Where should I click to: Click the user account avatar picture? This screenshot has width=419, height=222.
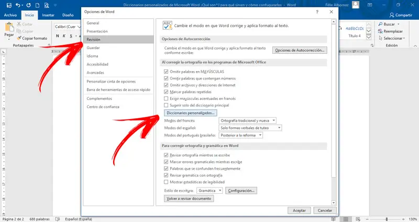pos(356,5)
